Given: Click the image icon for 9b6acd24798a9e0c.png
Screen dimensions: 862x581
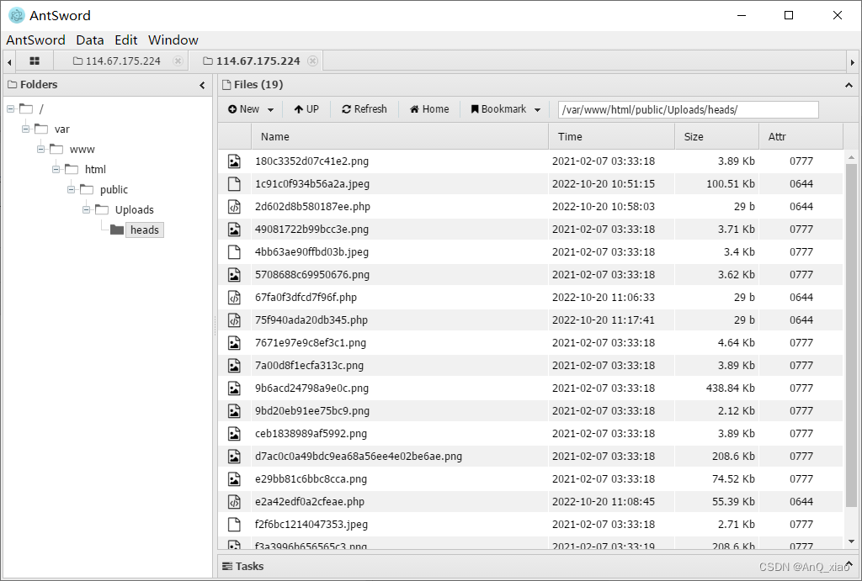Looking at the screenshot, I should tap(234, 388).
